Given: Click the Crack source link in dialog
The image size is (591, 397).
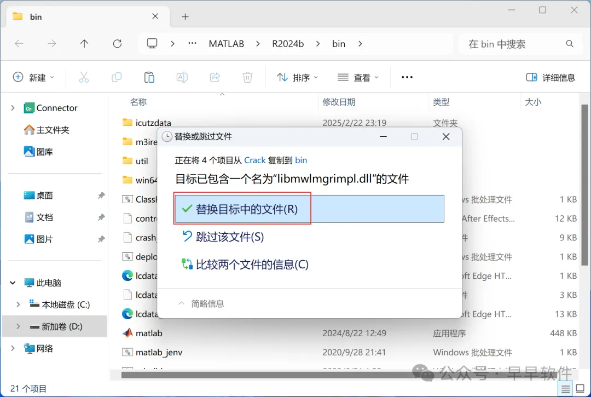Looking at the screenshot, I should (x=255, y=160).
